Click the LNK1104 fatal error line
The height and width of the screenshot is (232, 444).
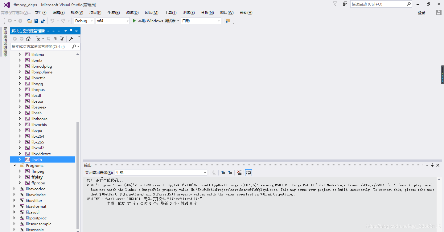point(144,199)
